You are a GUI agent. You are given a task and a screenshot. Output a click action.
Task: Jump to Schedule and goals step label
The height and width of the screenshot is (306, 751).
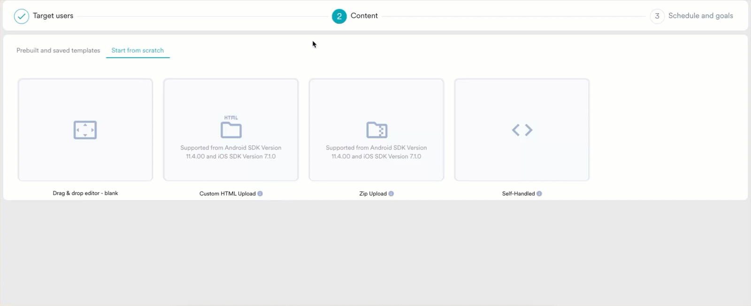coord(700,16)
